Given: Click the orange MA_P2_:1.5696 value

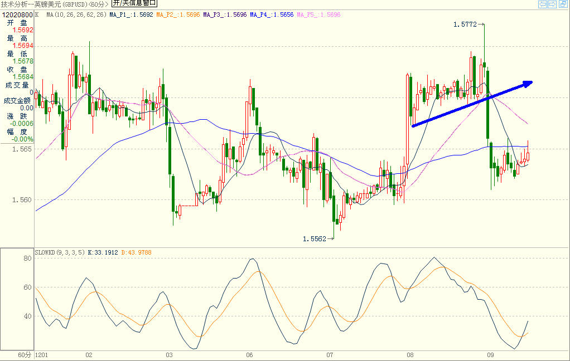Looking at the screenshot, I should 178,14.
